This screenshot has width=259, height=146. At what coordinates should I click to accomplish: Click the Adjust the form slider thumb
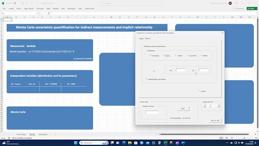pos(210,106)
